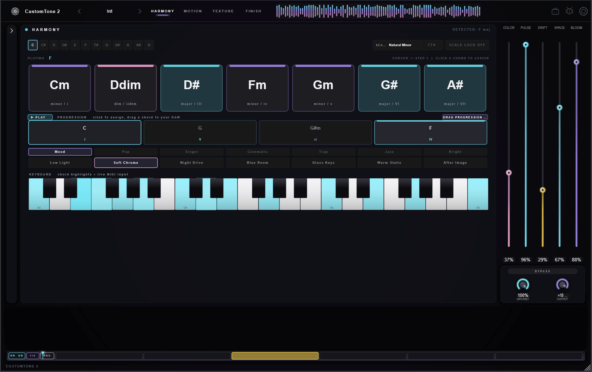
Task: Open the Init preset name selector
Action: click(x=110, y=11)
